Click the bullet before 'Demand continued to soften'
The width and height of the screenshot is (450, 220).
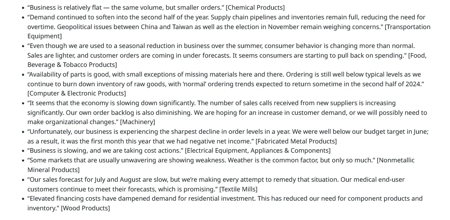23,18
